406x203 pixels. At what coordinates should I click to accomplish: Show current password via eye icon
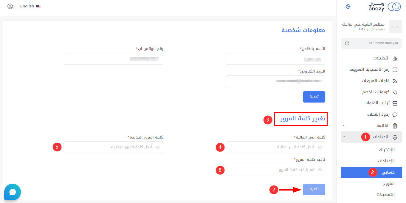(x=320, y=147)
